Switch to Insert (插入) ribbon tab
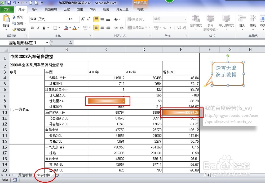Viewport: 265px width, 183px height. [34, 9]
